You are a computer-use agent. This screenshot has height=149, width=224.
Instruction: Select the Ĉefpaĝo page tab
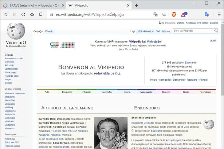coord(38,31)
